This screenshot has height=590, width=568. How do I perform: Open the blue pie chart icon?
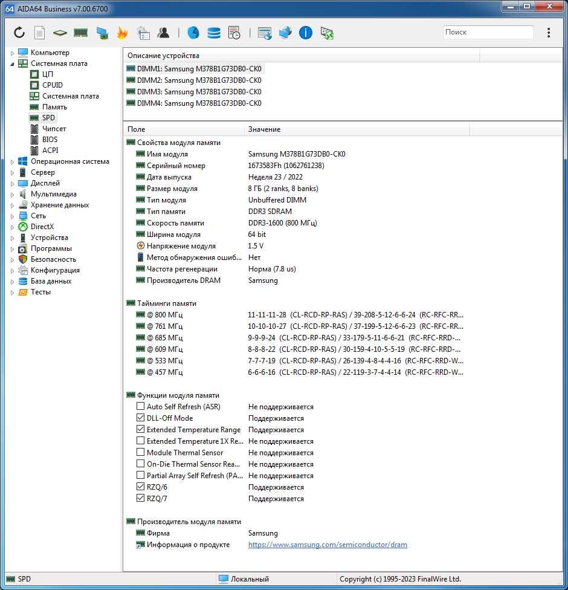(193, 33)
